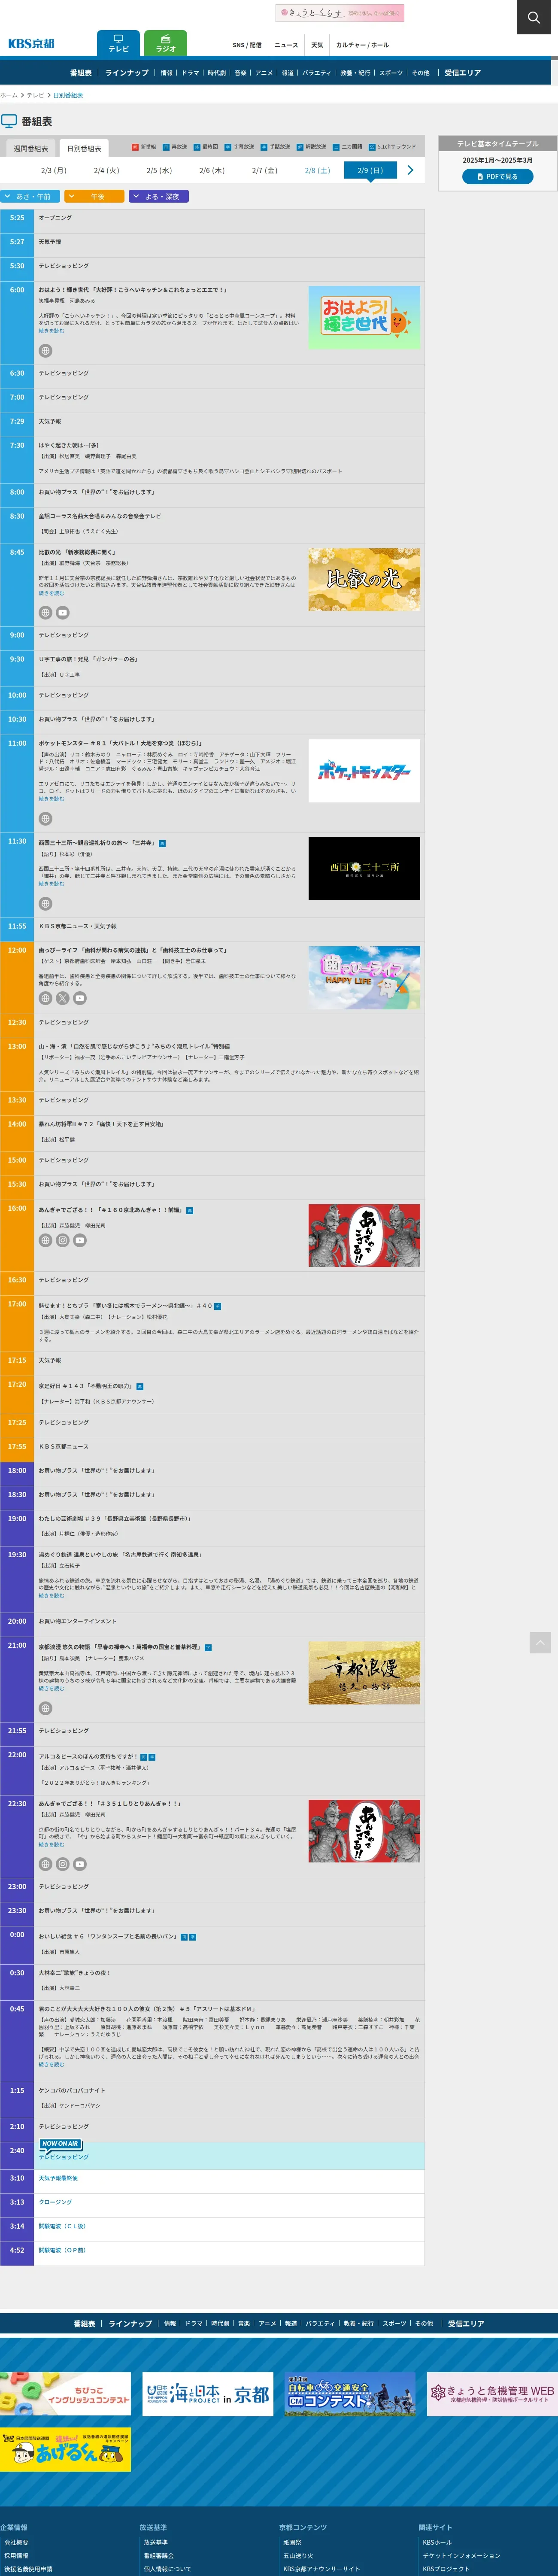Image resolution: width=558 pixels, height=2576 pixels.
Task: Click the back-to-top arrow button
Action: pyautogui.click(x=540, y=1642)
